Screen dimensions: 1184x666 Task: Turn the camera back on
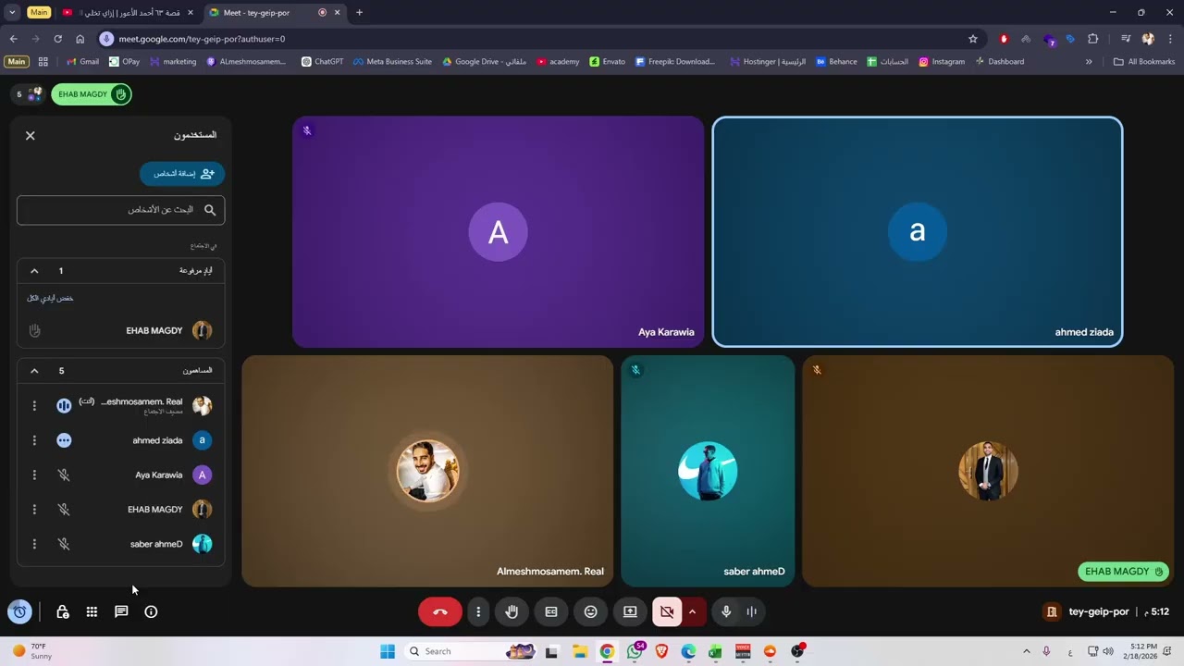(x=666, y=611)
